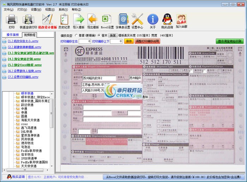Select FedEx联邦快递国际 template

point(35,162)
